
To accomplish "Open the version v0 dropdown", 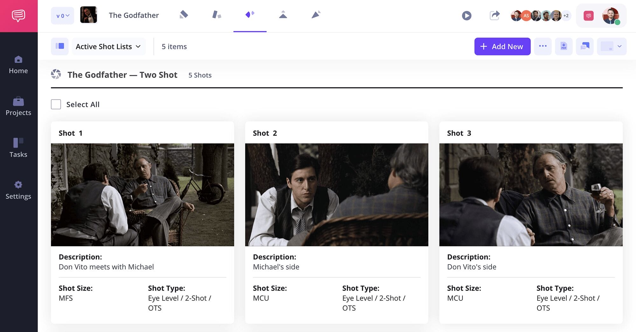I will click(63, 16).
